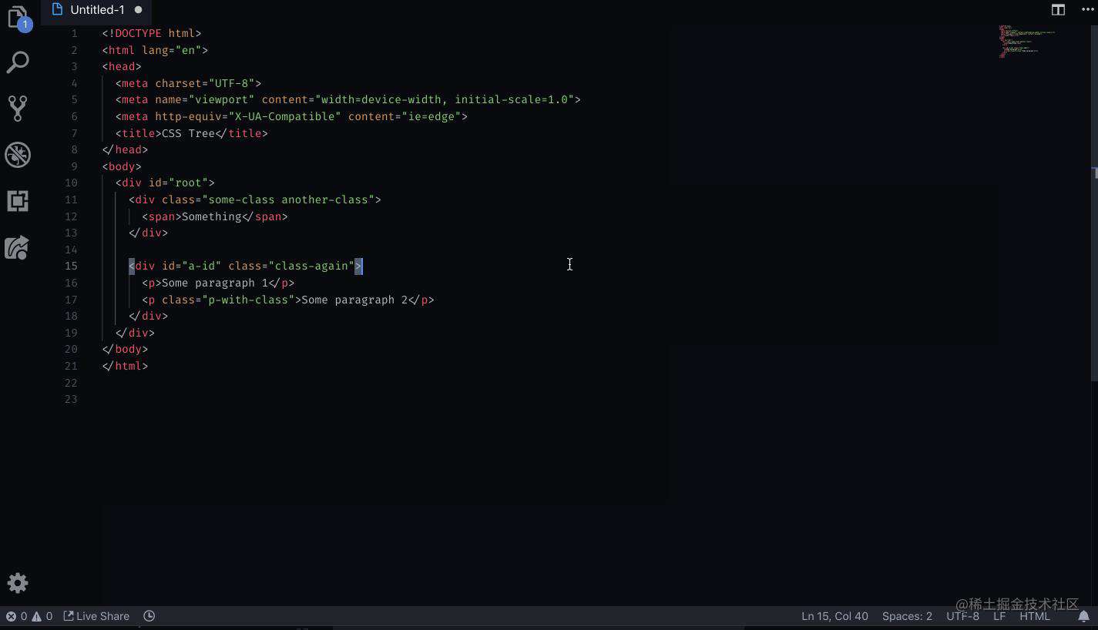Screen dimensions: 1098x630
Task: Click the closing html tag
Action: coord(125,366)
